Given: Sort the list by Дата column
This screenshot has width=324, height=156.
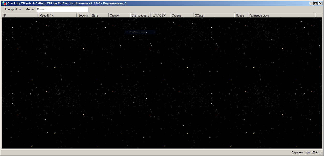Looking at the screenshot, I should (x=99, y=15).
